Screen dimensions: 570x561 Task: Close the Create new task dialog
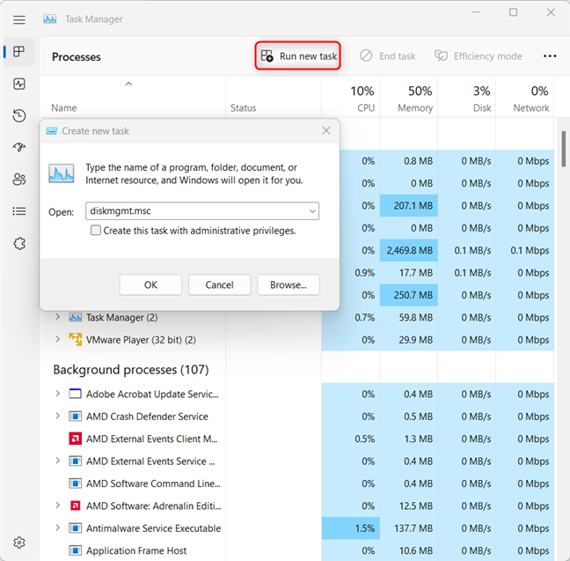(326, 130)
